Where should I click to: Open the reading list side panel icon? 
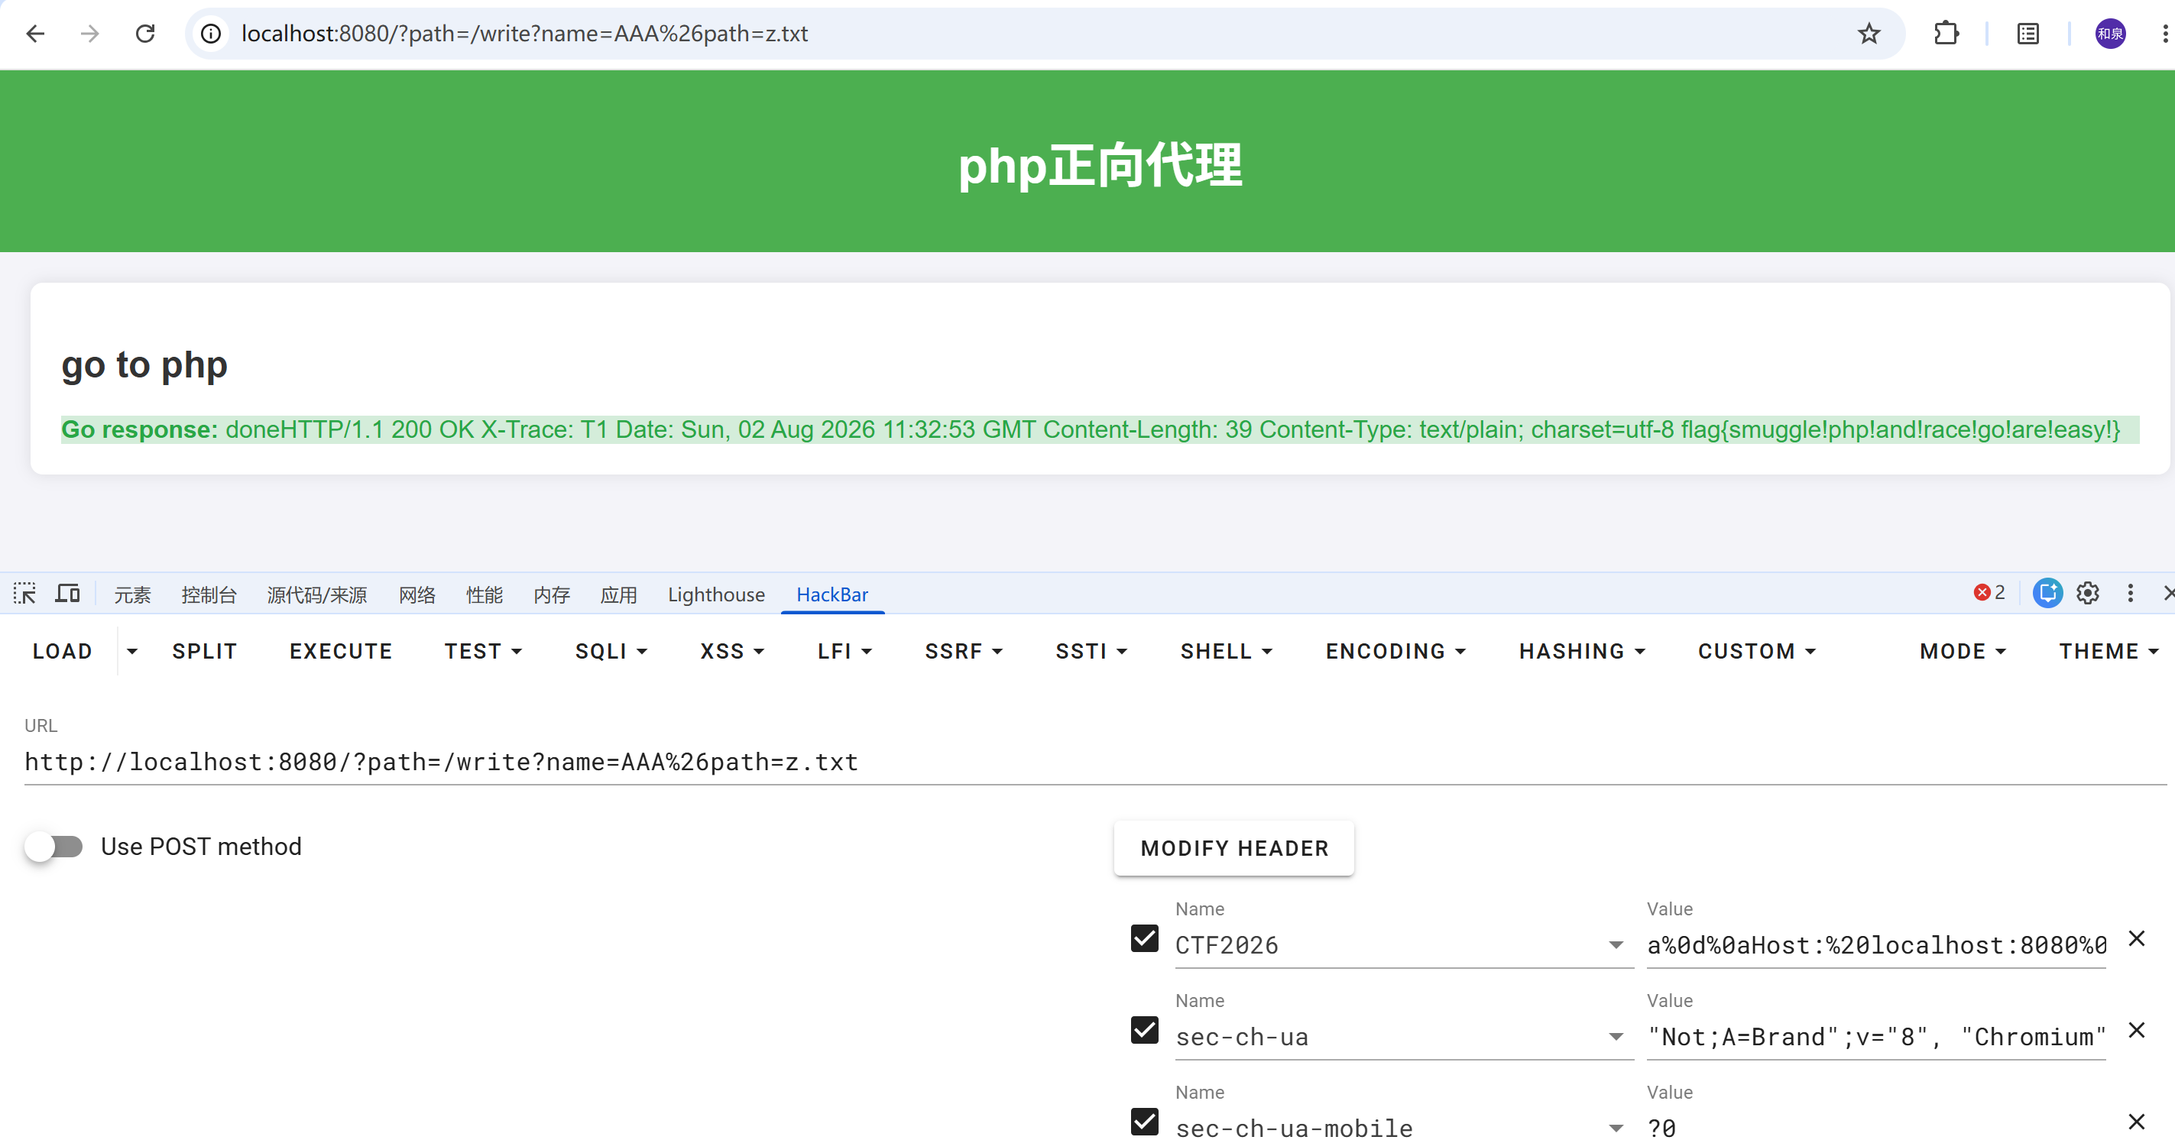click(x=2028, y=34)
